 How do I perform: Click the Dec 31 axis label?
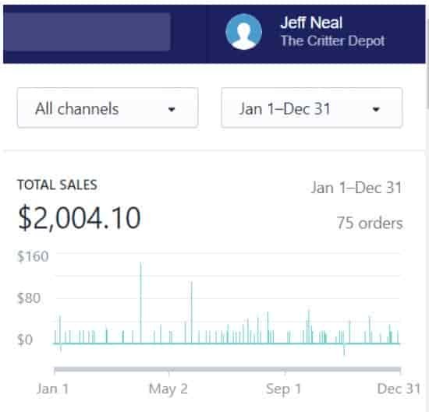coord(399,389)
